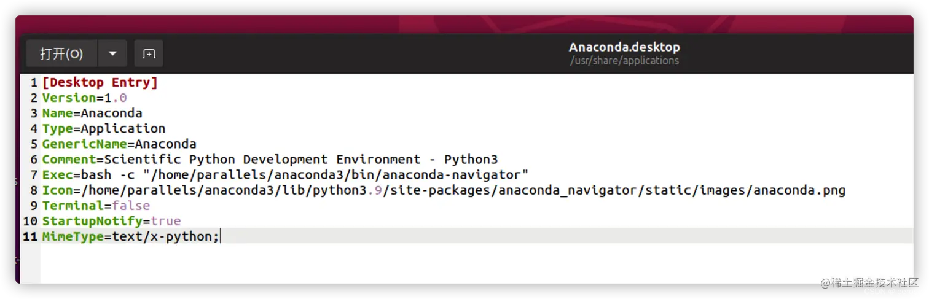Click the Anaconda.desktop window title
This screenshot has width=929, height=299.
[624, 47]
